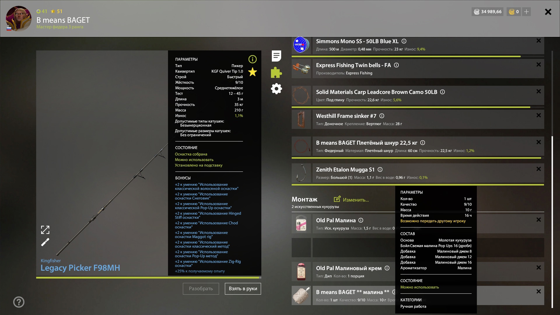Image resolution: width=560 pixels, height=315 pixels.
Task: Show info for Simmons Mono SS line
Action: pyautogui.click(x=404, y=41)
